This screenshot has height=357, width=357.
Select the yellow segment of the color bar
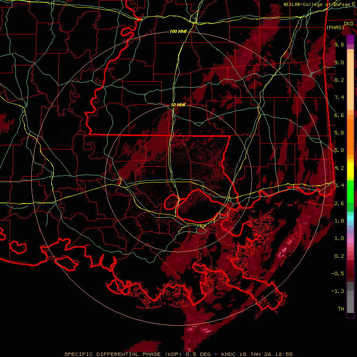[x=350, y=170]
